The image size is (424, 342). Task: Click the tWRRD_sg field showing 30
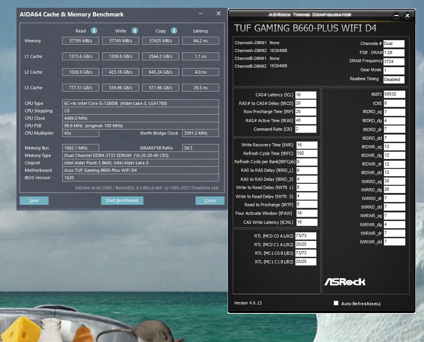click(395, 181)
